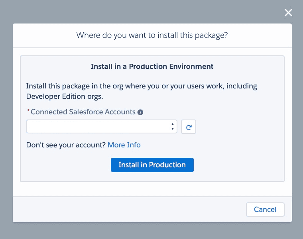
Task: Click the dialog title 'Where do you want to install this package?'
Action: (x=152, y=35)
